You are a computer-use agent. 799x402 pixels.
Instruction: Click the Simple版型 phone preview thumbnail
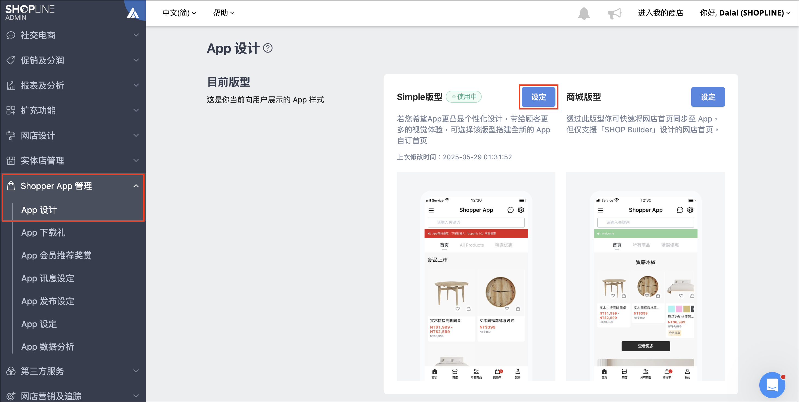(476, 277)
